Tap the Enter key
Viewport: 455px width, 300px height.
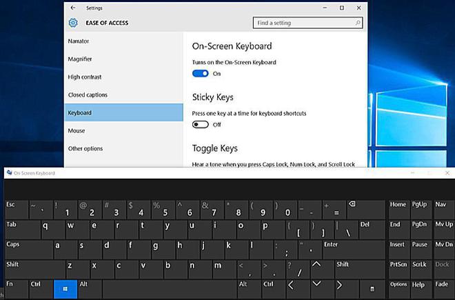point(354,249)
